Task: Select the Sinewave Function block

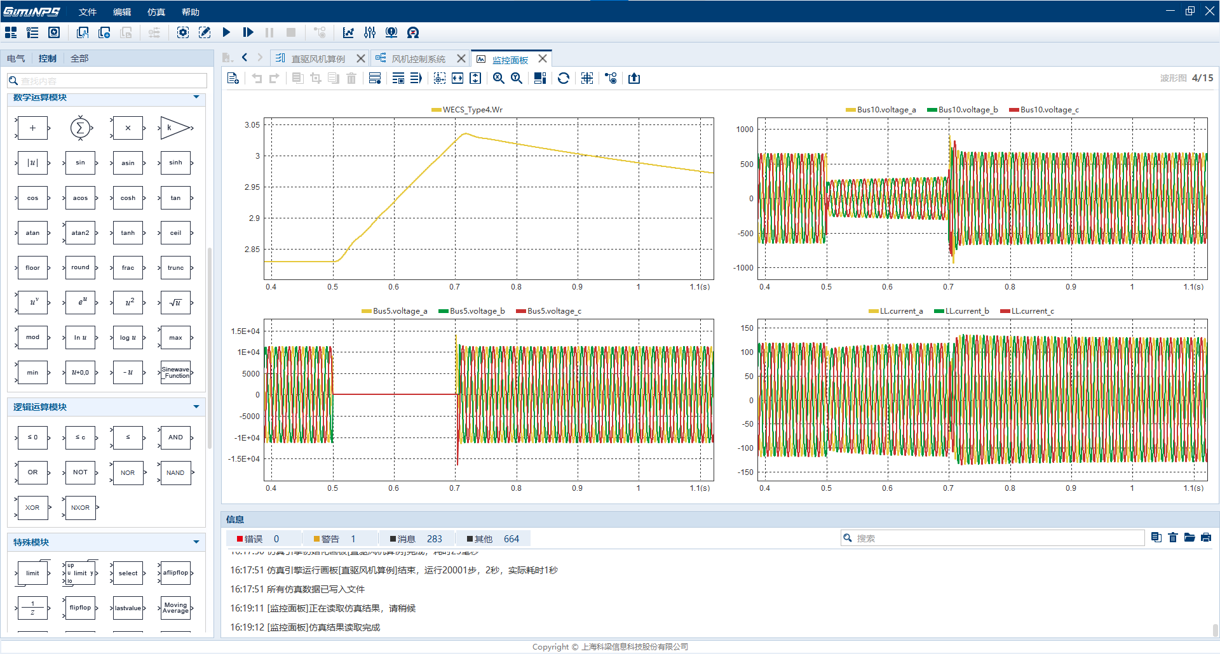Action: pyautogui.click(x=176, y=373)
